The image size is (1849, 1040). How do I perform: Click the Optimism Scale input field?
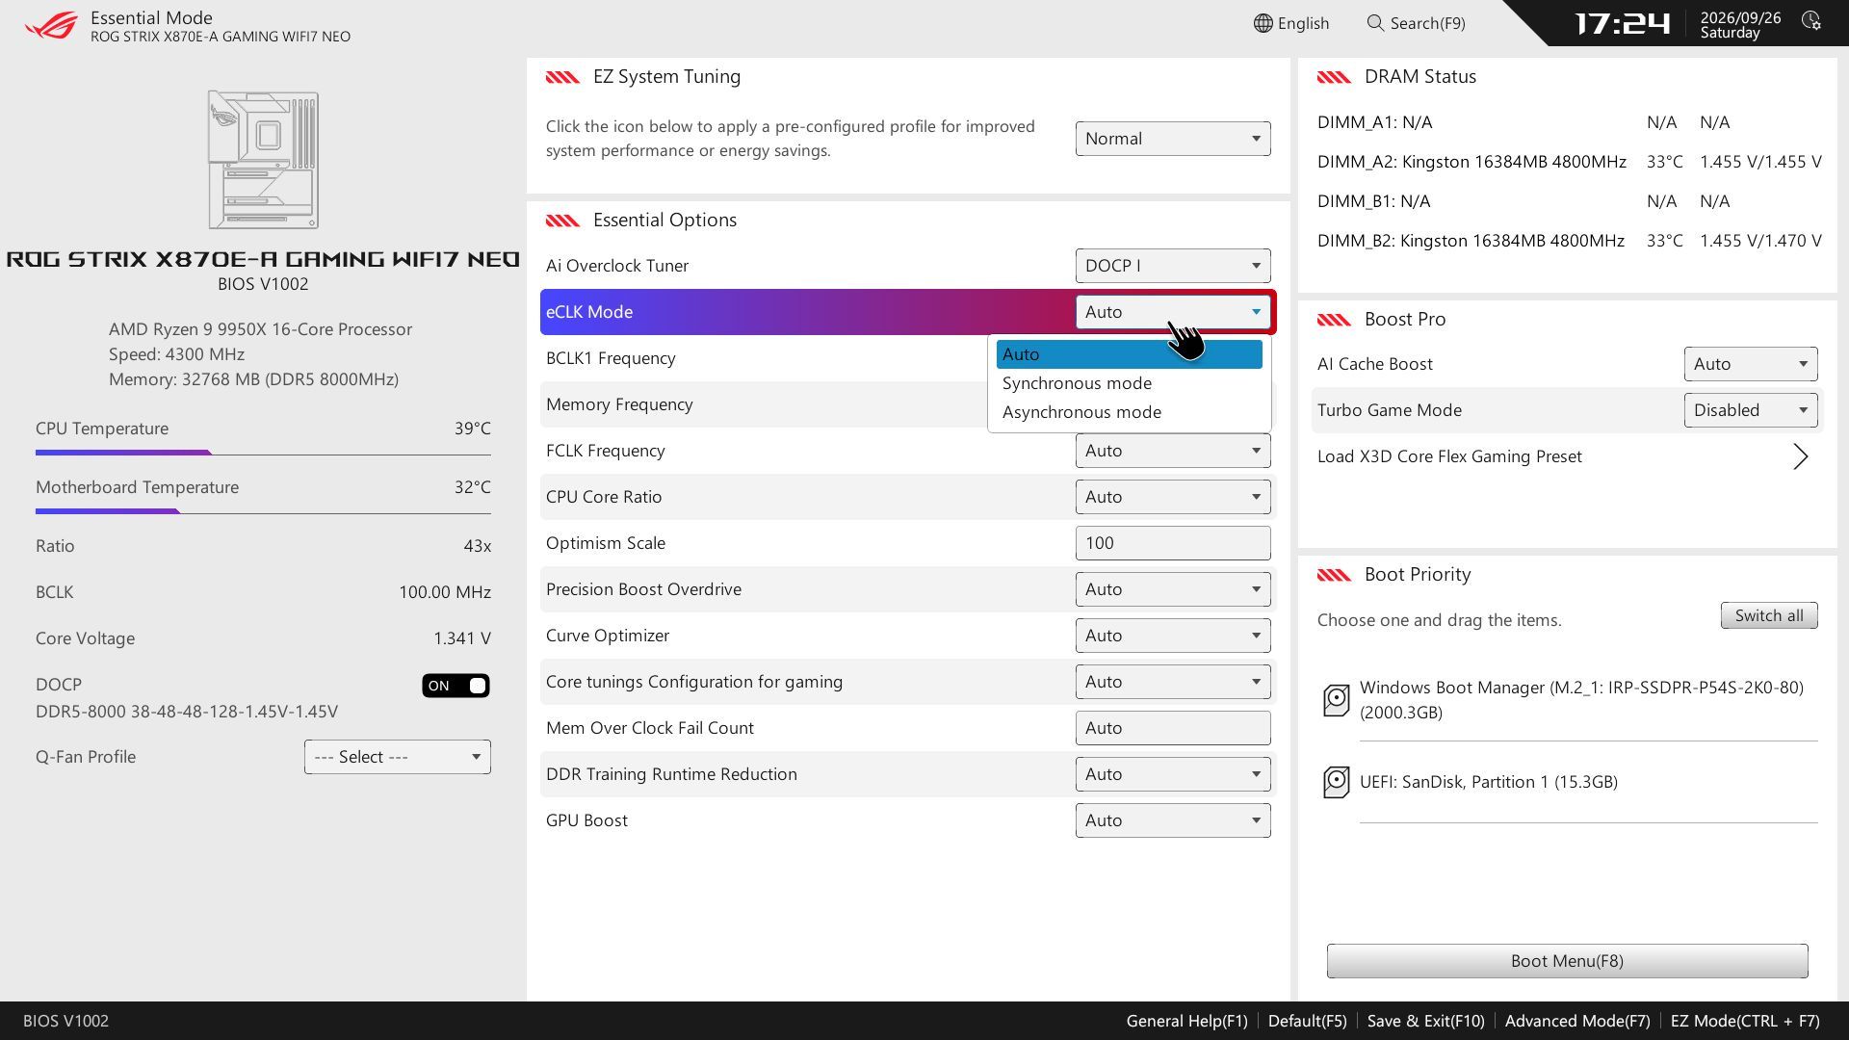coord(1173,543)
